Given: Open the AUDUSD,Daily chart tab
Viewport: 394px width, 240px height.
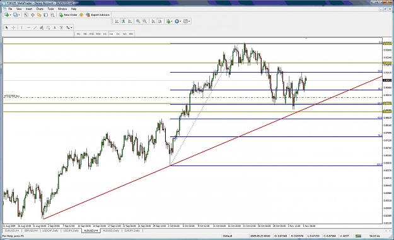Looking at the screenshot, I should click(112, 231).
